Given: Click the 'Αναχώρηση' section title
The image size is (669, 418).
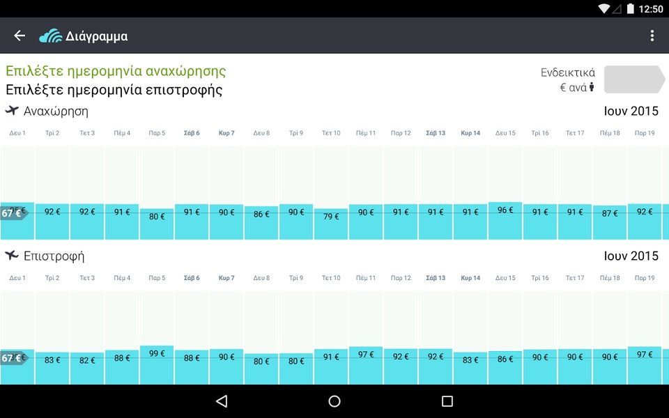Looking at the screenshot, I should click(56, 111).
